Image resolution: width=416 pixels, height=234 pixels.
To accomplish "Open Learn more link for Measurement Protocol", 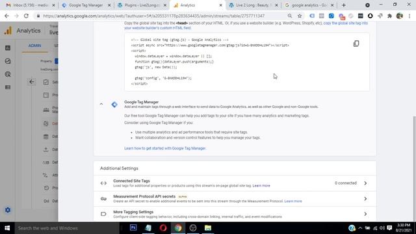I will coord(293,201).
